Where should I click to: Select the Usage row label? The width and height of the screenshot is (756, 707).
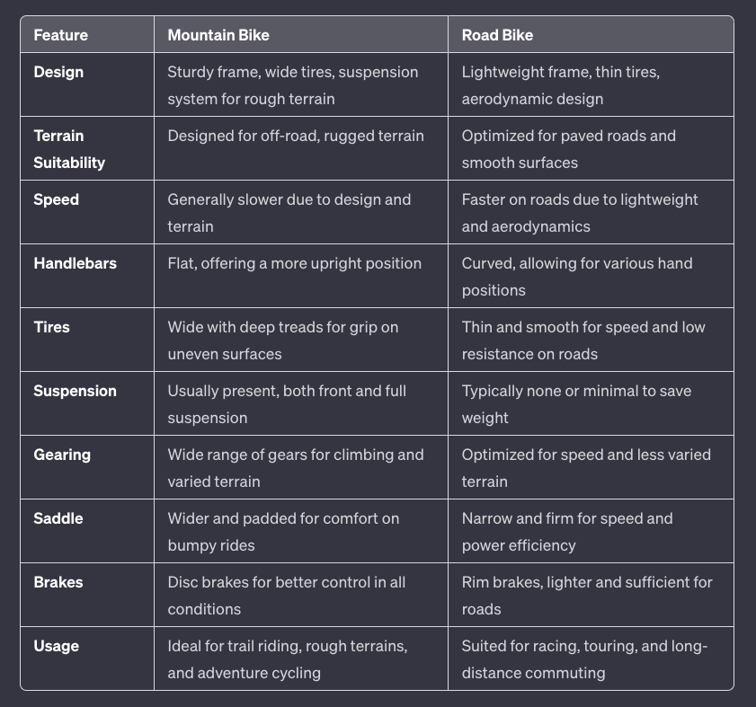point(56,646)
